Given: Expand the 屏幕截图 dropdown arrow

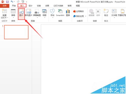Looking at the screenshot, I should (37, 18).
